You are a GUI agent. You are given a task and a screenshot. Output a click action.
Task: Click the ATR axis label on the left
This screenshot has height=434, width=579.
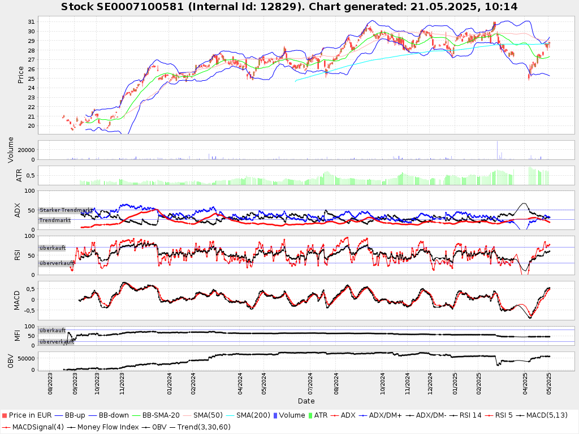click(x=19, y=175)
